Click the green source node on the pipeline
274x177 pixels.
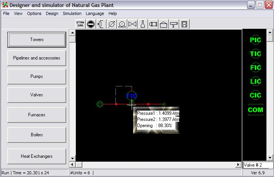tap(100, 104)
